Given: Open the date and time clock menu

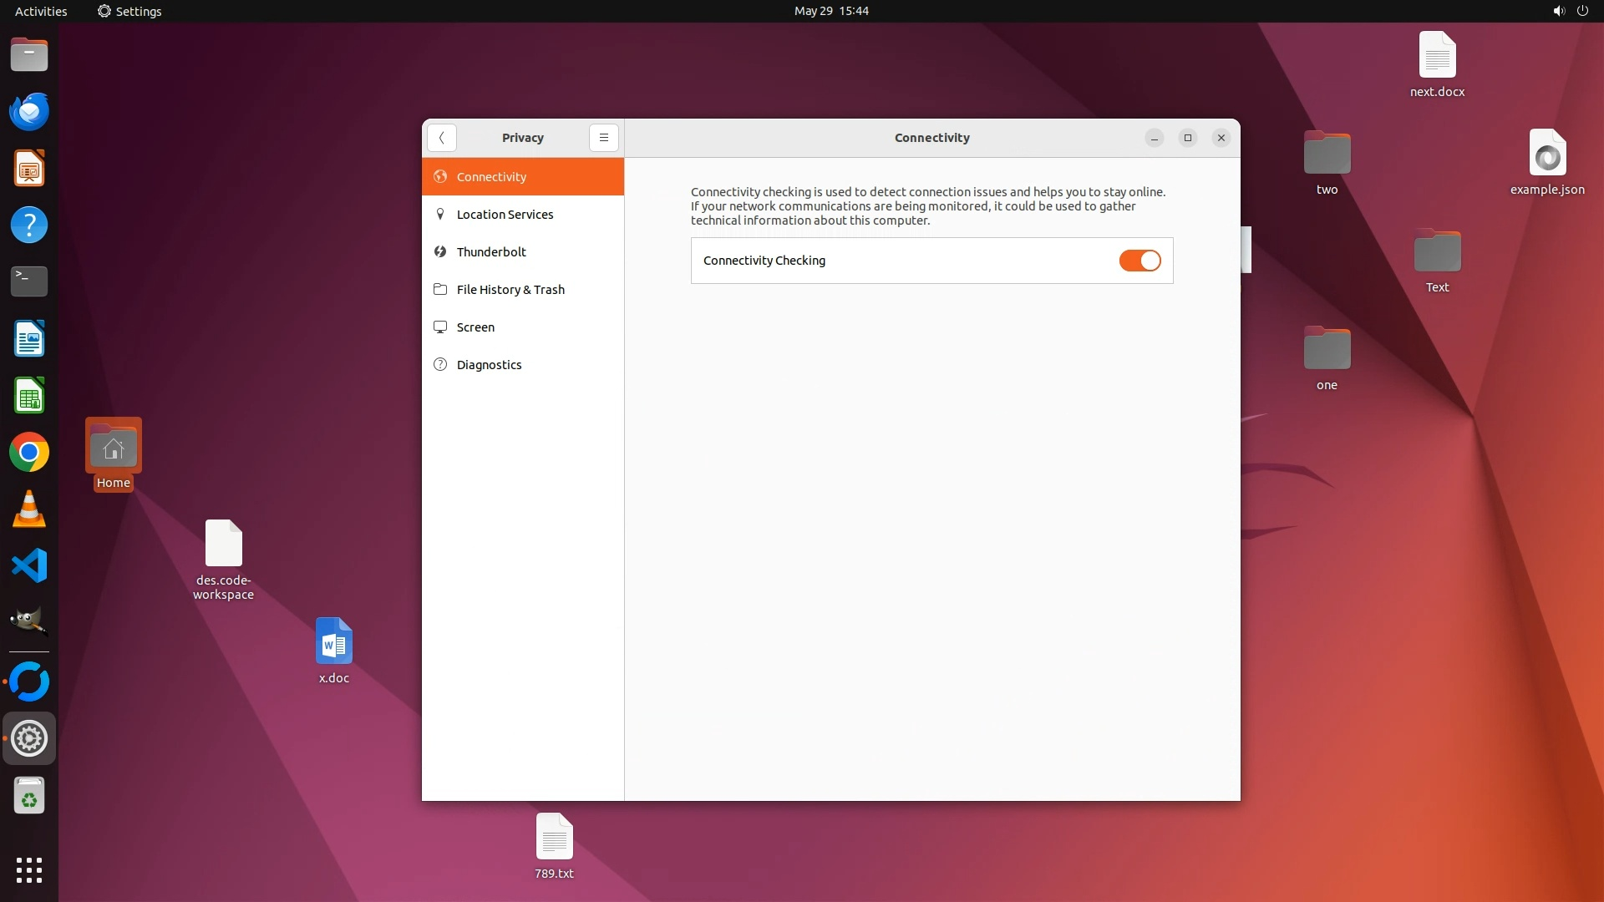Looking at the screenshot, I should point(830,11).
